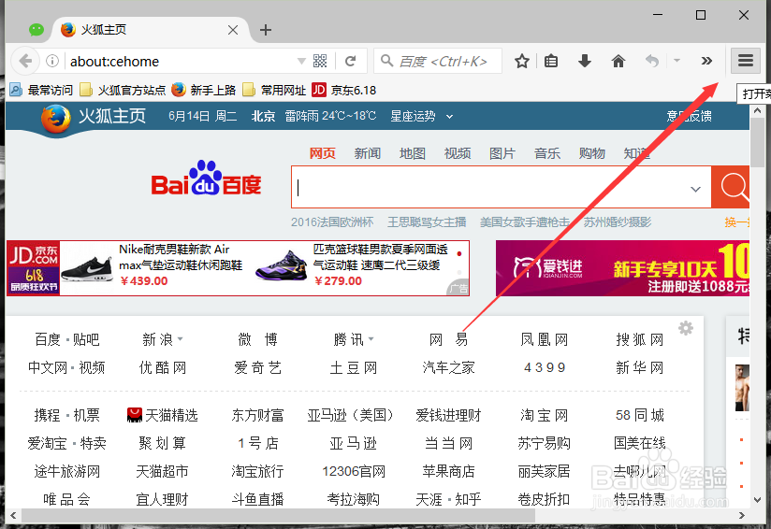
Task: Open the page settings gear icon
Action: point(686,328)
